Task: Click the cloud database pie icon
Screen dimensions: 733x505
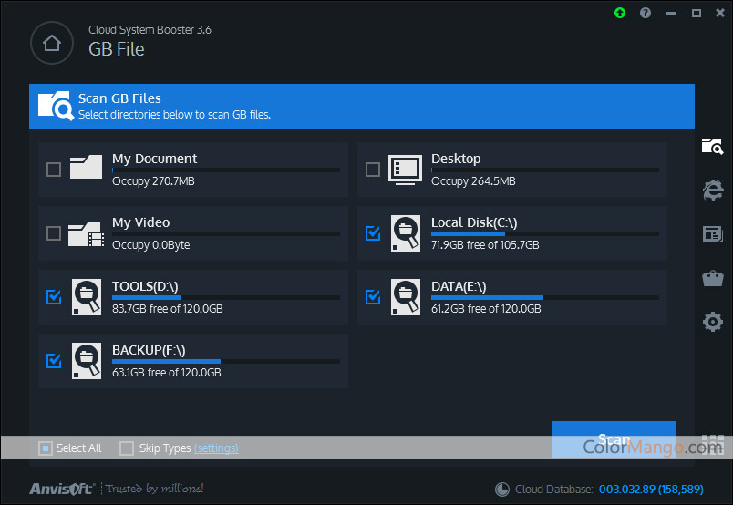Action: 502,490
